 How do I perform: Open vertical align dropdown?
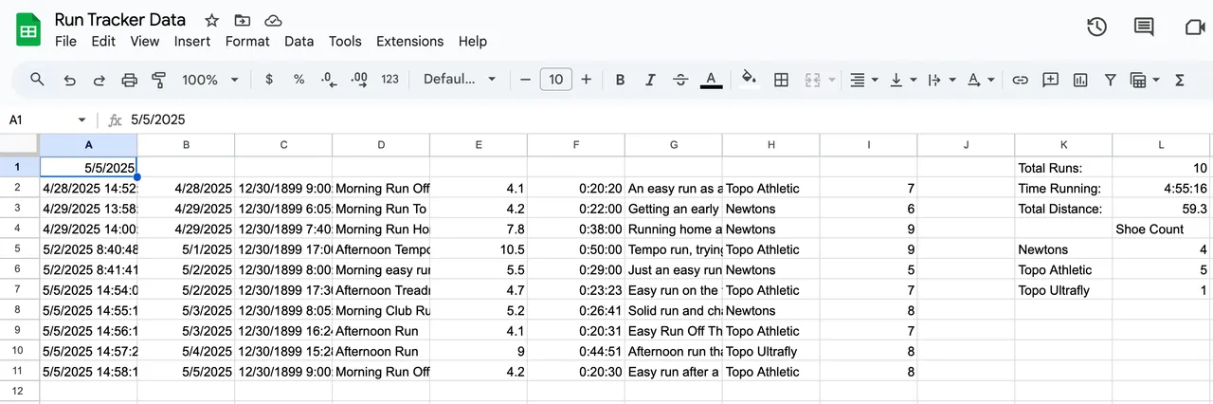(x=902, y=80)
